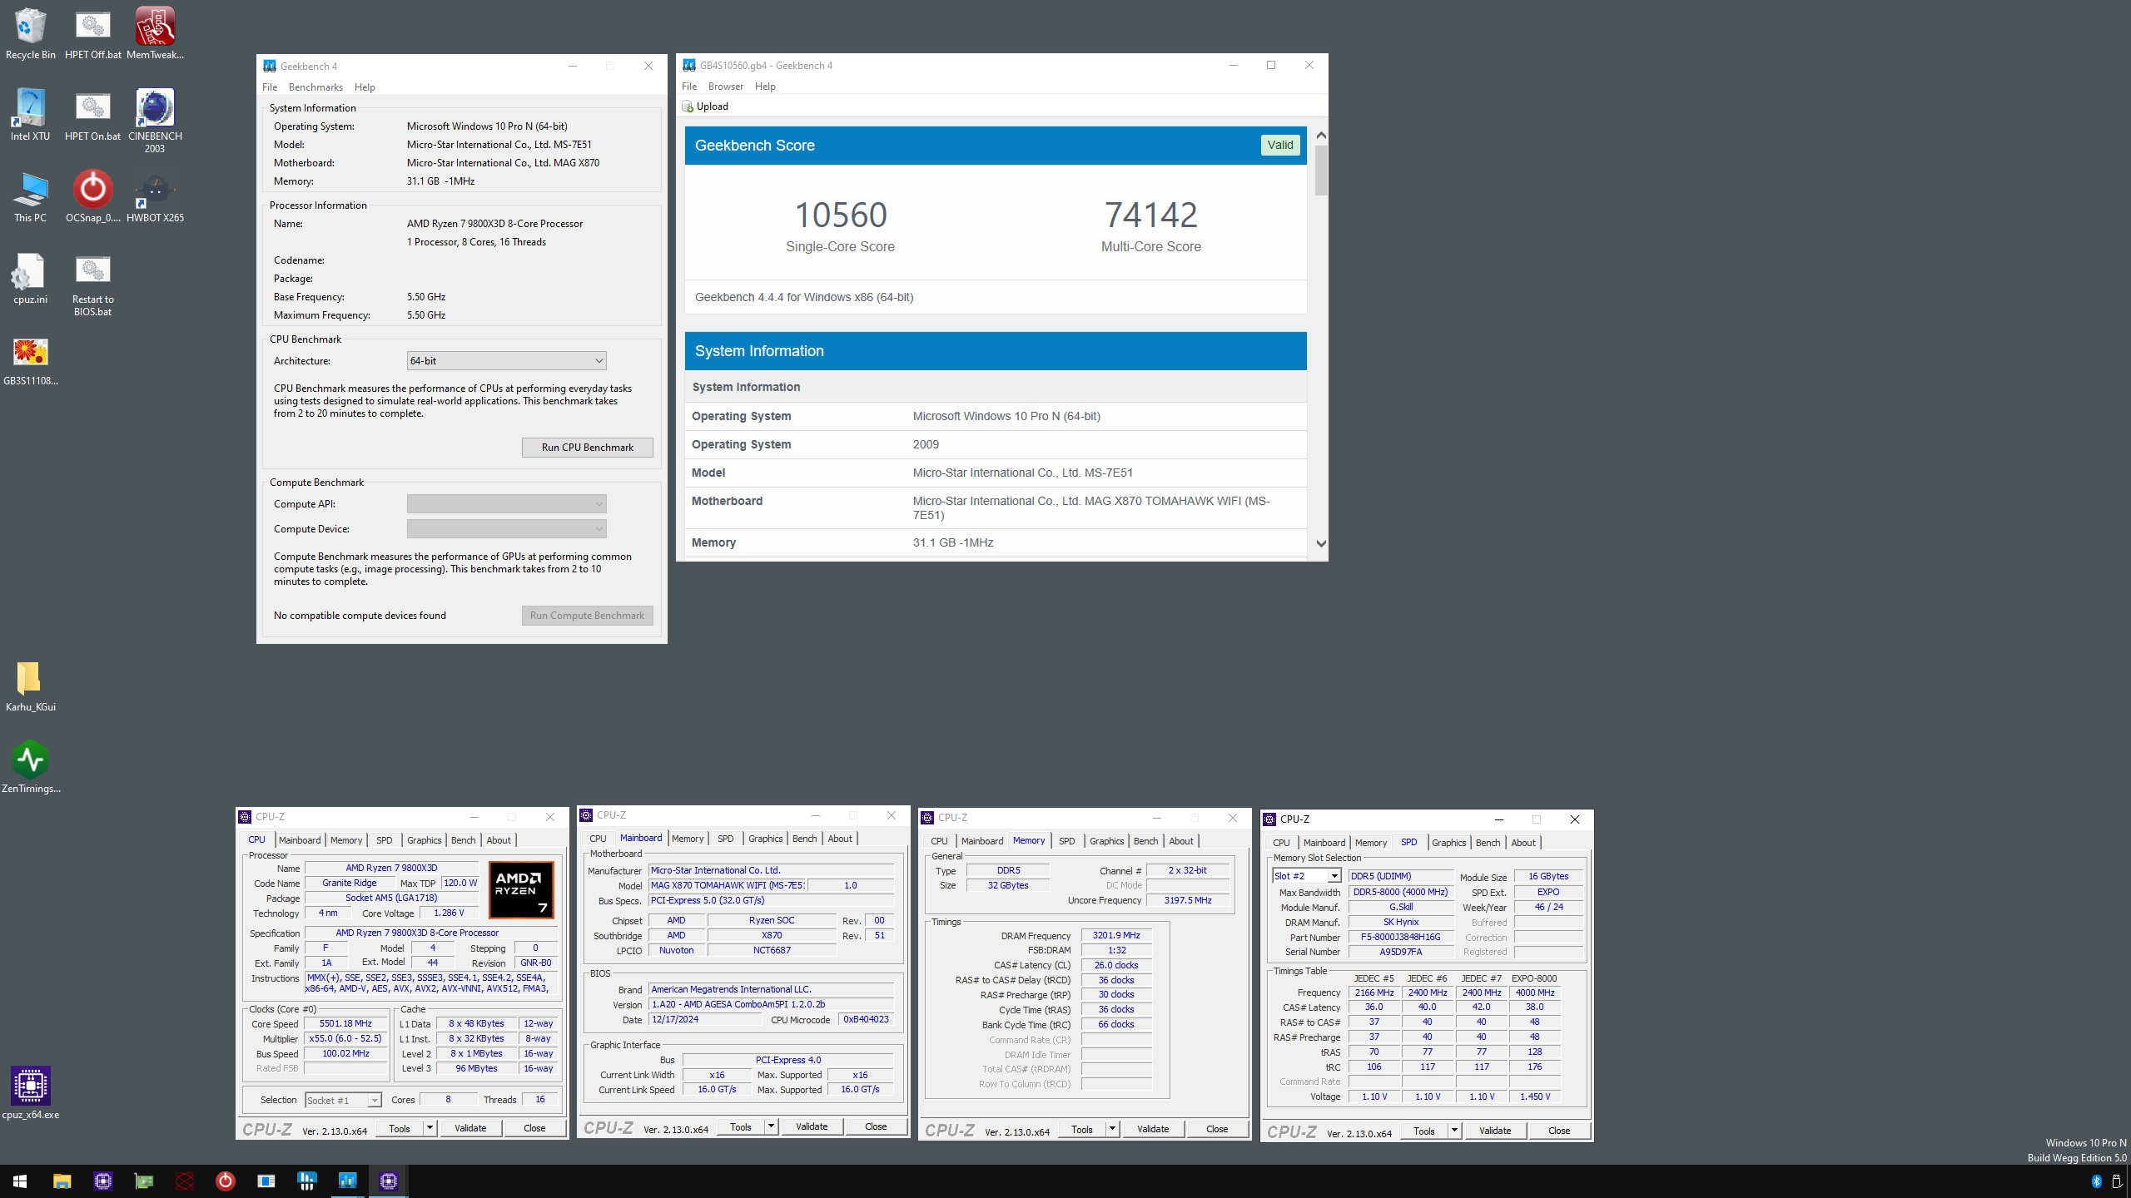Click scroll down arrow in Geekbench result
Image resolution: width=2131 pixels, height=1198 pixels.
pos(1321,543)
